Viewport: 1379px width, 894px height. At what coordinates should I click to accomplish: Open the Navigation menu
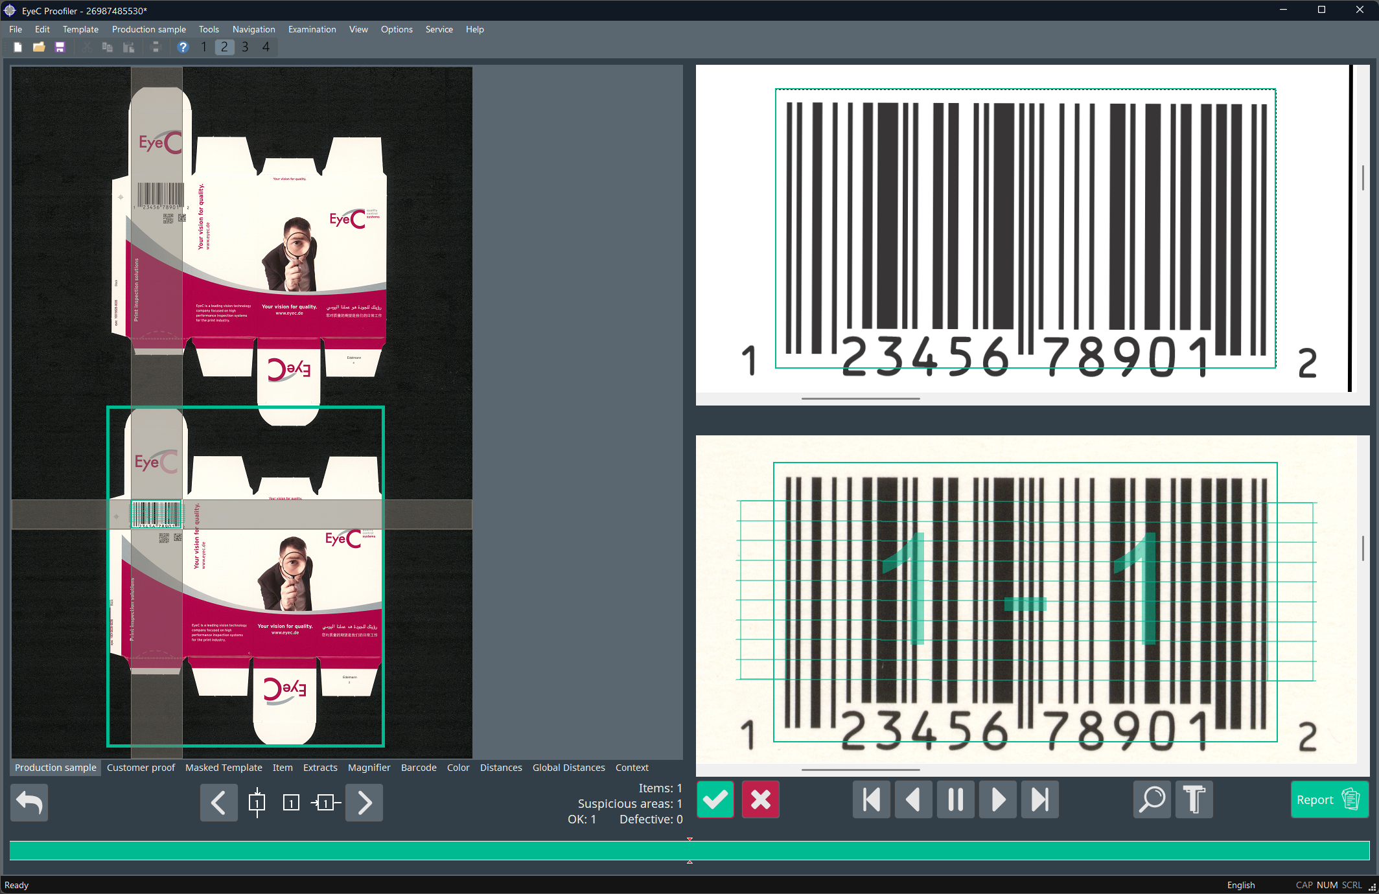[x=254, y=29]
